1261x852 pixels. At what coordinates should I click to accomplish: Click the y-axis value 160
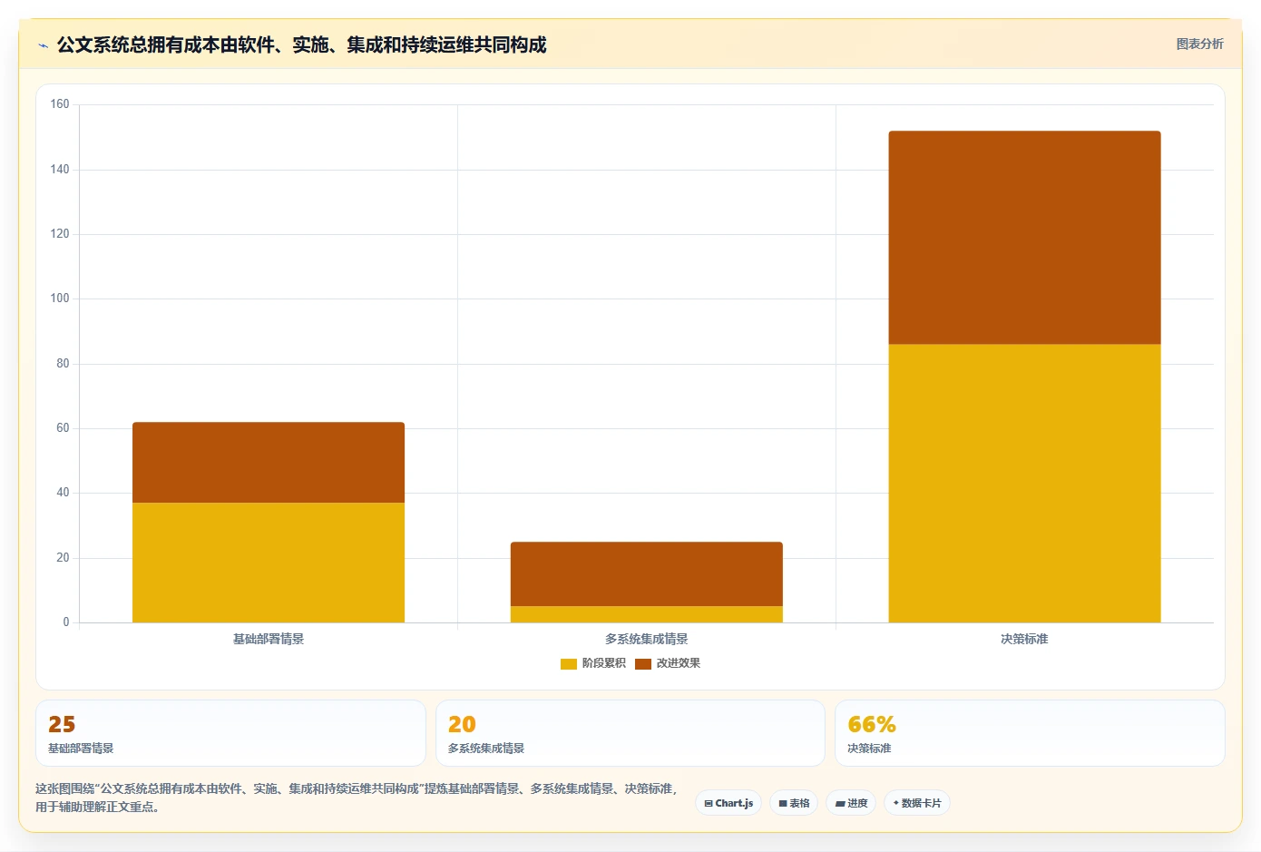coord(60,104)
